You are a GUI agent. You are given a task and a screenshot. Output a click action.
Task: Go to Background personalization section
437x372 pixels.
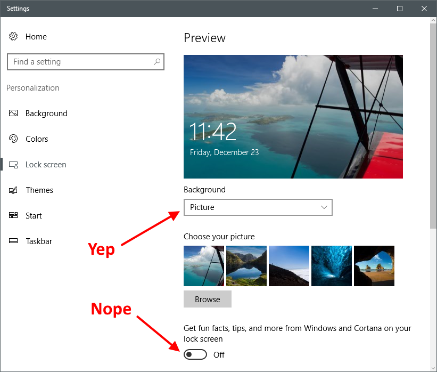pyautogui.click(x=46, y=114)
